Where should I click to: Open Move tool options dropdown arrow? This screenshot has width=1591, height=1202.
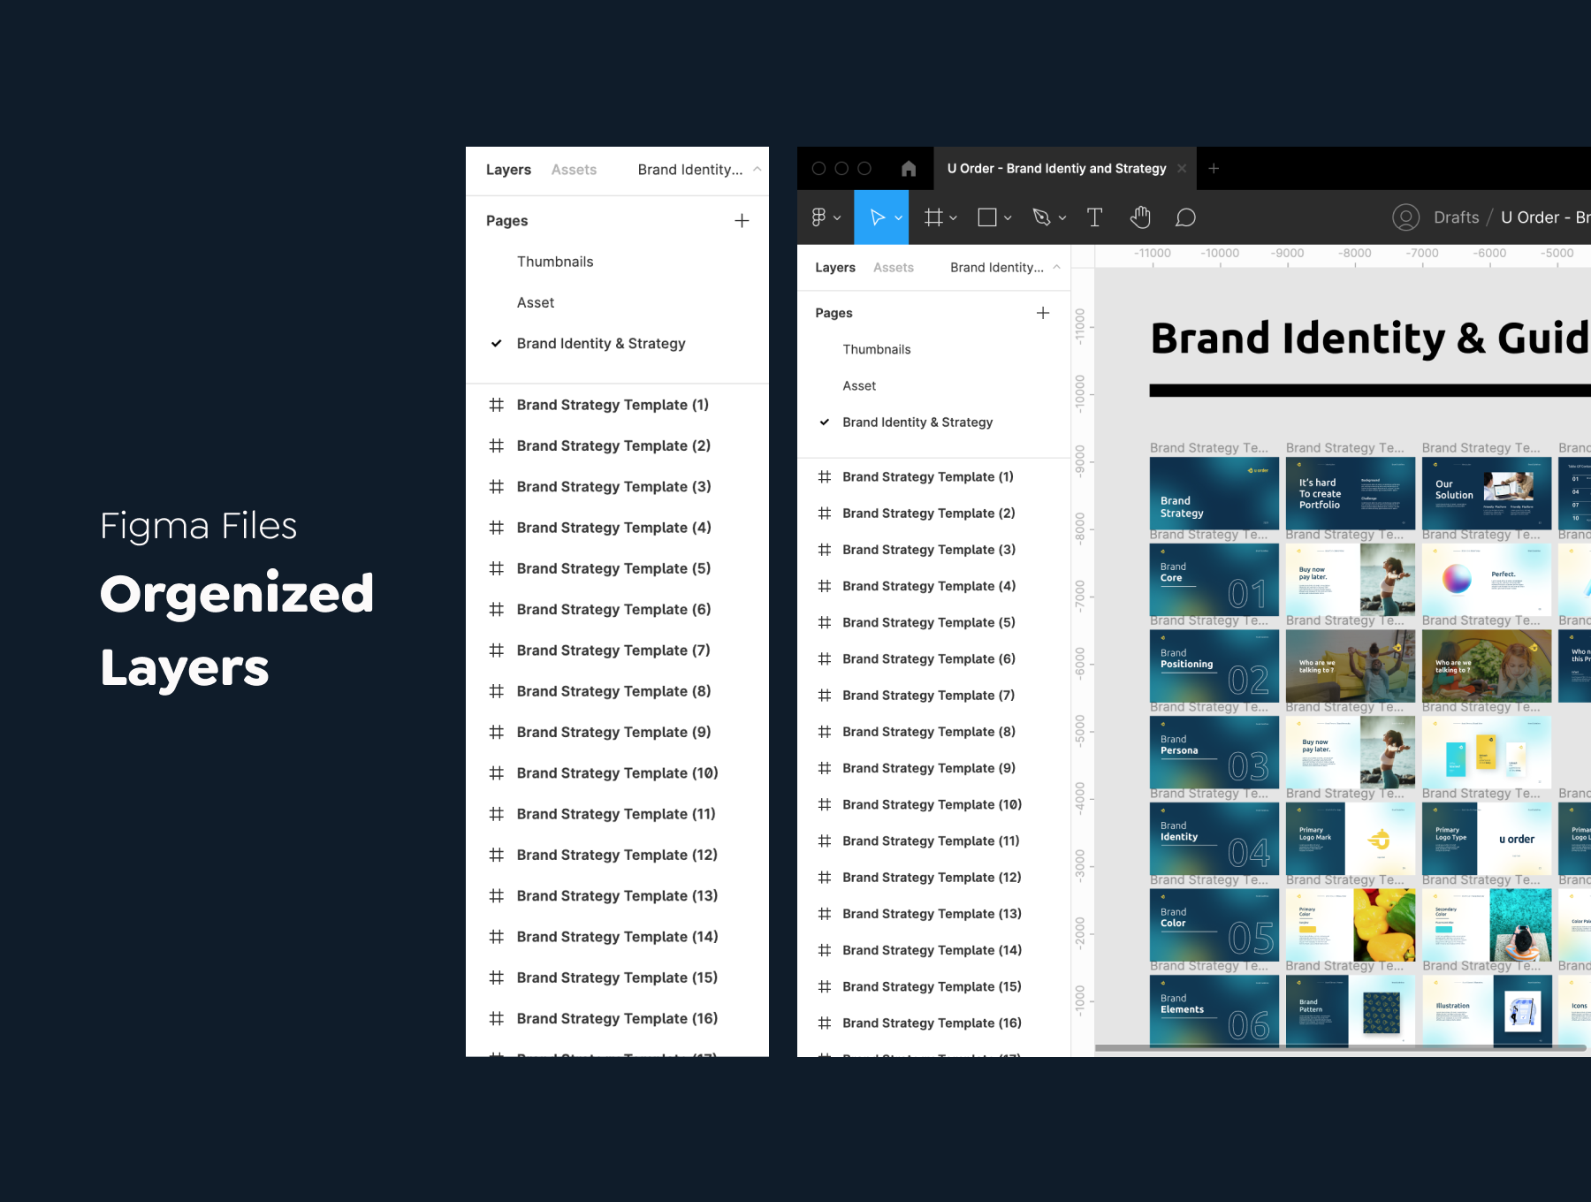pyautogui.click(x=899, y=218)
